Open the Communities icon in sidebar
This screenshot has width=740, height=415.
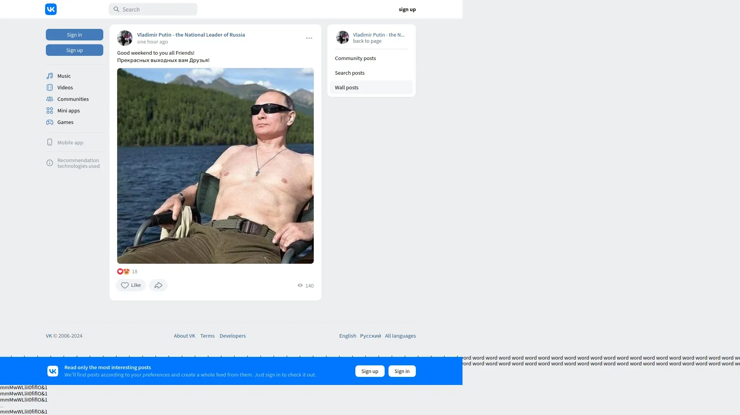[50, 99]
